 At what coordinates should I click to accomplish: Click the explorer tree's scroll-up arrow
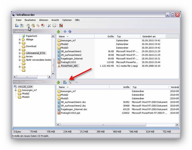[53, 36]
